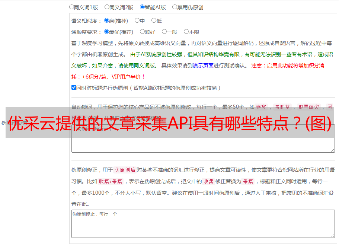Choose the 同义词2版 mode
The height and width of the screenshot is (245, 339).
point(107,7)
